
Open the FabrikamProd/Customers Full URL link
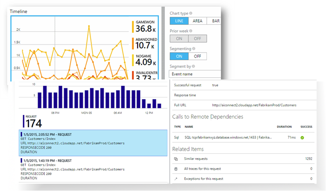tap(254, 105)
